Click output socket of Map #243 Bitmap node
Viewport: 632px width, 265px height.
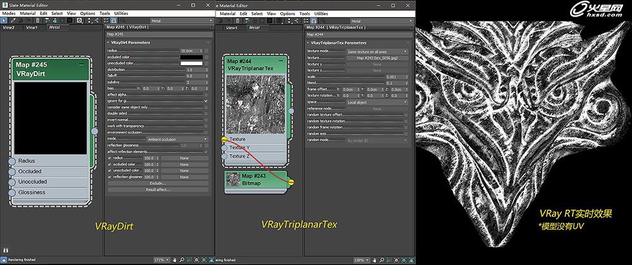[291, 182]
